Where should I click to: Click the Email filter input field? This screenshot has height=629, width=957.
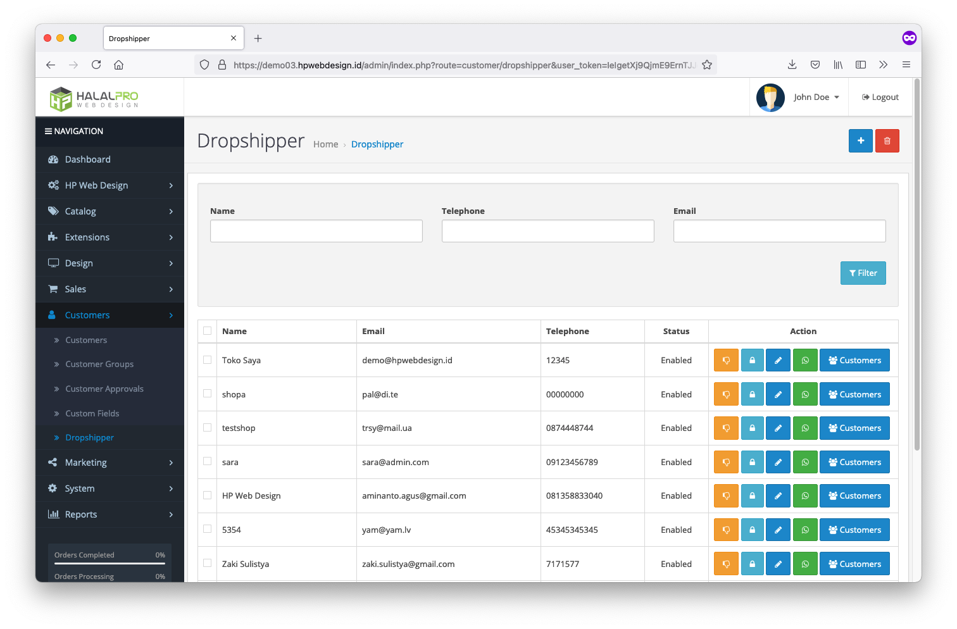tap(780, 231)
